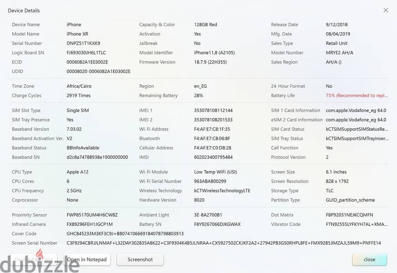Select screen resolution 828 x 1792
Image resolution: width=397 pixels, height=273 pixels.
coord(337,181)
